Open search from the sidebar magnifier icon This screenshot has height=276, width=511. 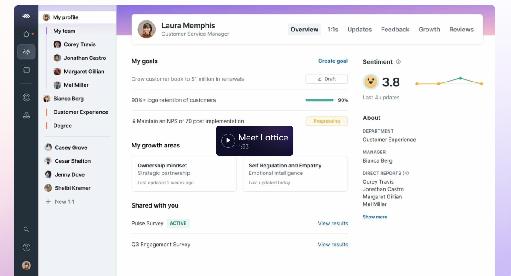click(x=26, y=228)
